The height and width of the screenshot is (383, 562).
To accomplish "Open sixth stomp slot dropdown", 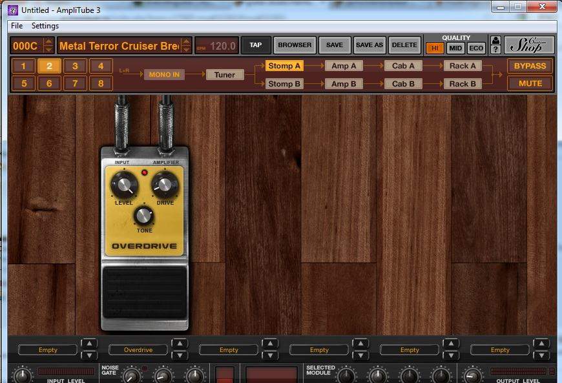I will point(500,349).
